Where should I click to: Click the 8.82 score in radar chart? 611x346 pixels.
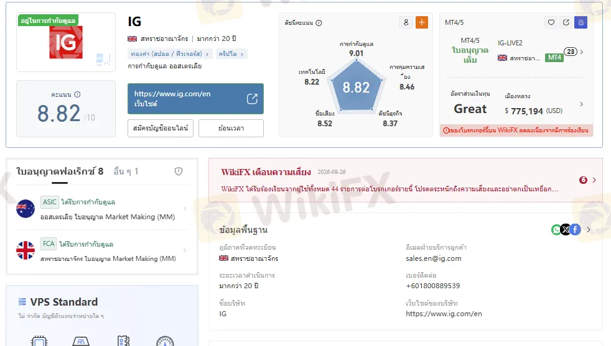click(356, 87)
